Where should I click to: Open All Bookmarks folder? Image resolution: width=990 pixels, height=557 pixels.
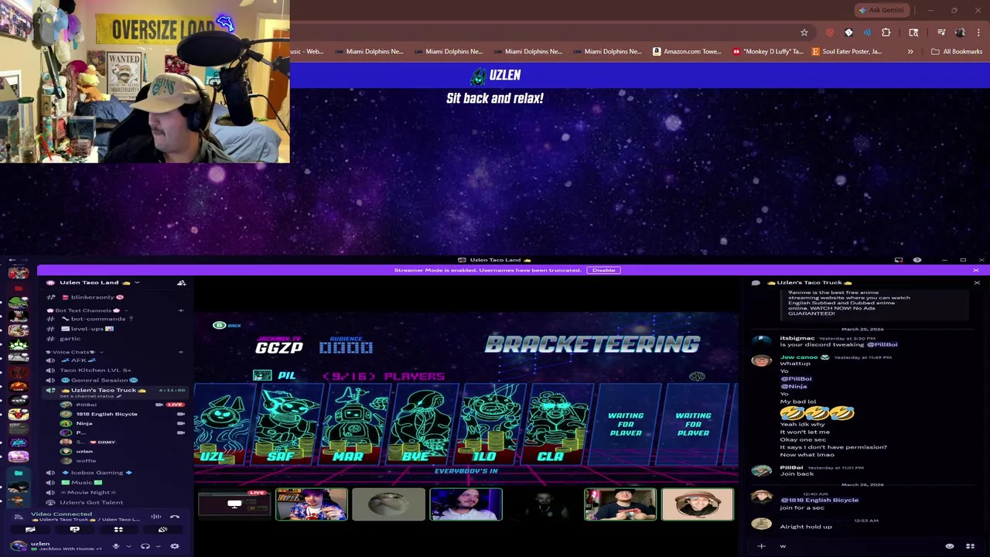[x=957, y=52]
